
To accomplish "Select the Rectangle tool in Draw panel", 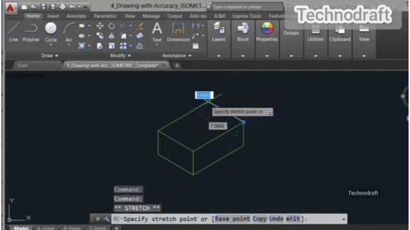I will (82, 26).
